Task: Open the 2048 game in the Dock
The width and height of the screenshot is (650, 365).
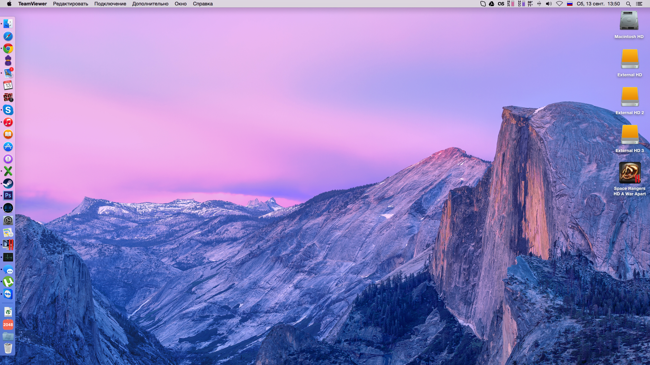Action: coord(8,324)
